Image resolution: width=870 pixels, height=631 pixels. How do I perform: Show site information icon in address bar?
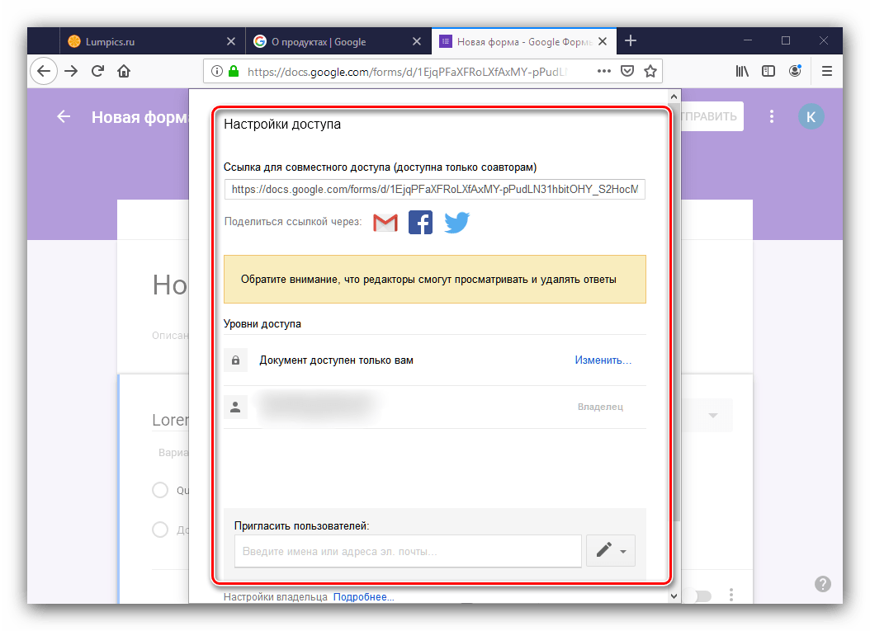217,71
